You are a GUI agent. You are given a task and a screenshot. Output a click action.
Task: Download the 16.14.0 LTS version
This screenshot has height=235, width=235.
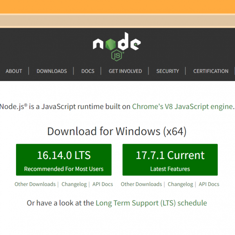pyautogui.click(x=64, y=160)
